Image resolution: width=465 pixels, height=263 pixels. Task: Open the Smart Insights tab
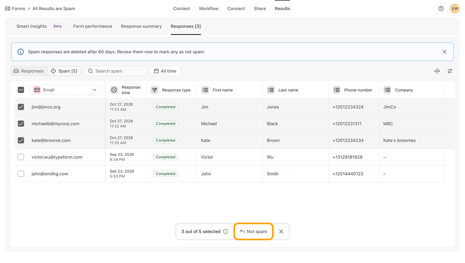40,26
